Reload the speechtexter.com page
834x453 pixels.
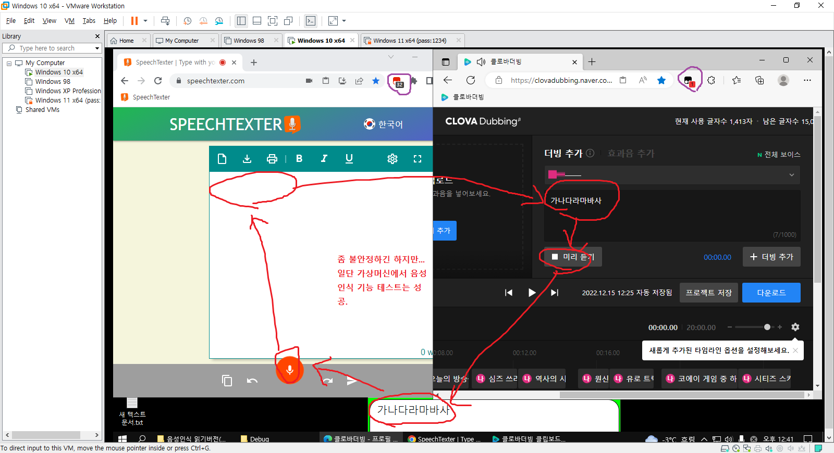[158, 81]
